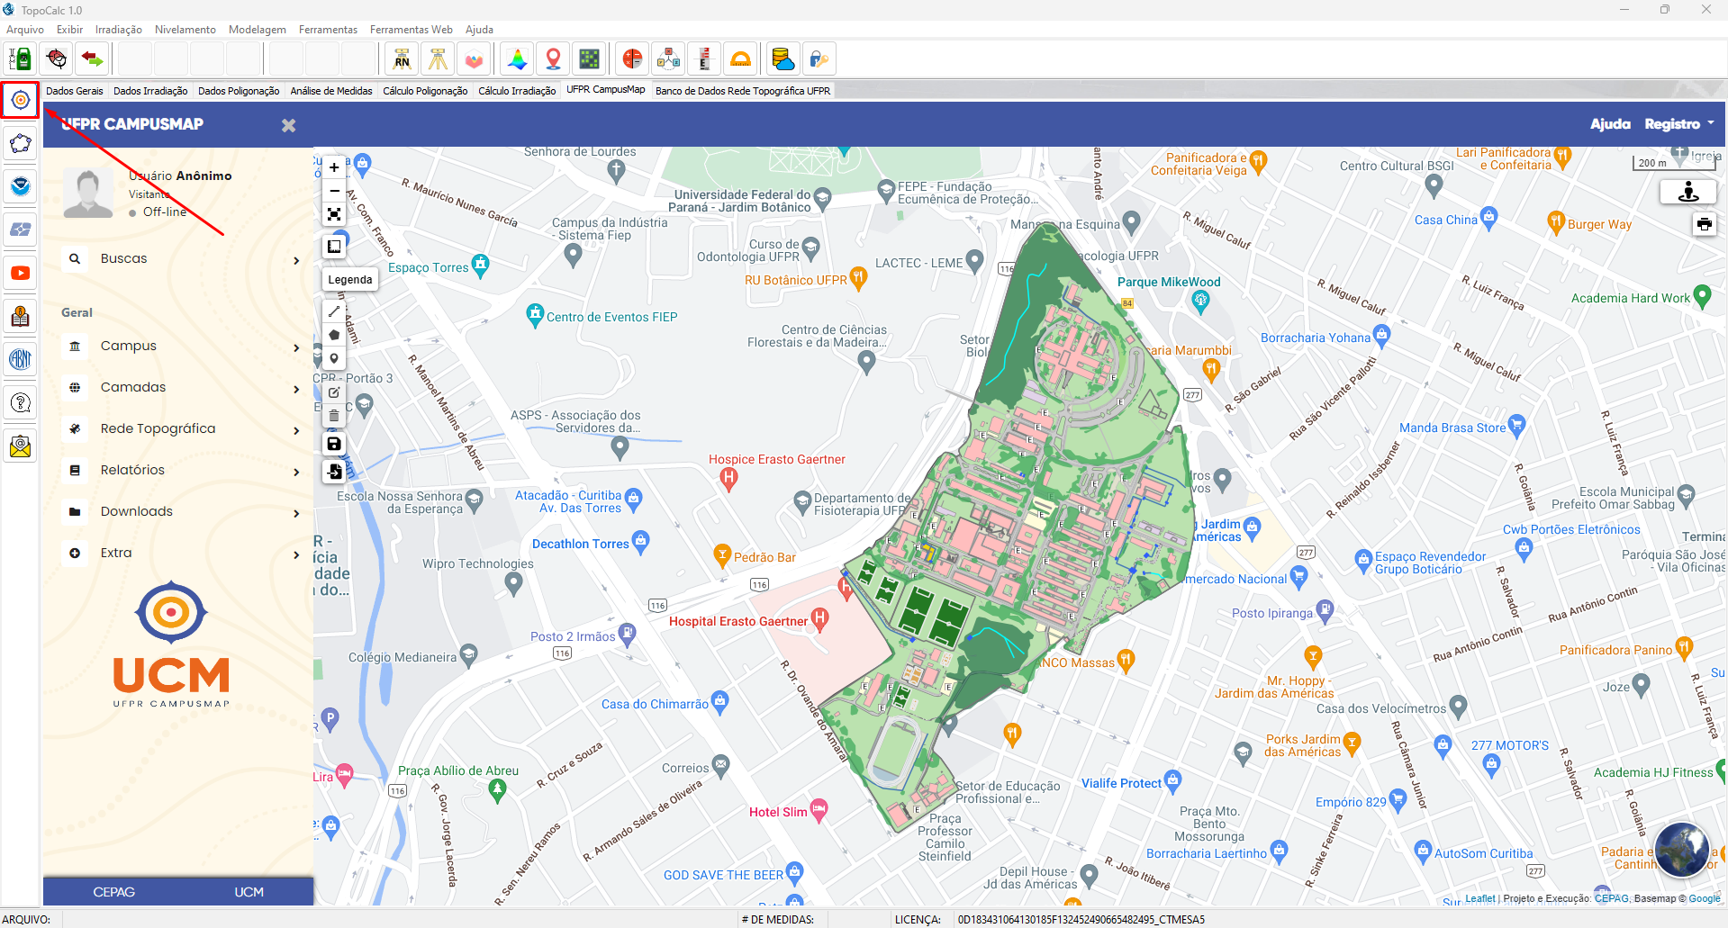1728x928 pixels.
Task: Select the draw line measure tool
Action: 334,311
